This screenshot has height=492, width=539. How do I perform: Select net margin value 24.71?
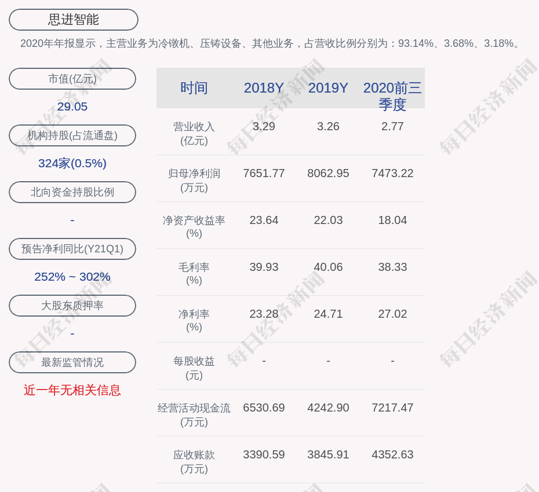tap(328, 314)
